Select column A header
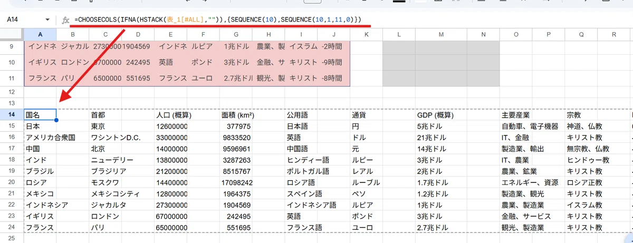Screen dimensions: 633x243 (40, 34)
